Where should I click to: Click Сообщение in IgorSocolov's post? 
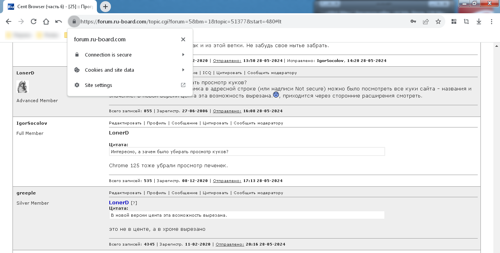tap(184, 123)
